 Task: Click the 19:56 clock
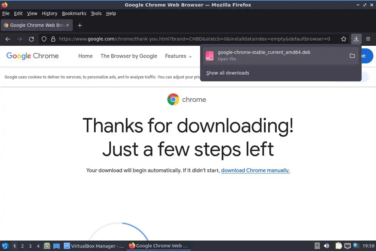click(x=368, y=246)
